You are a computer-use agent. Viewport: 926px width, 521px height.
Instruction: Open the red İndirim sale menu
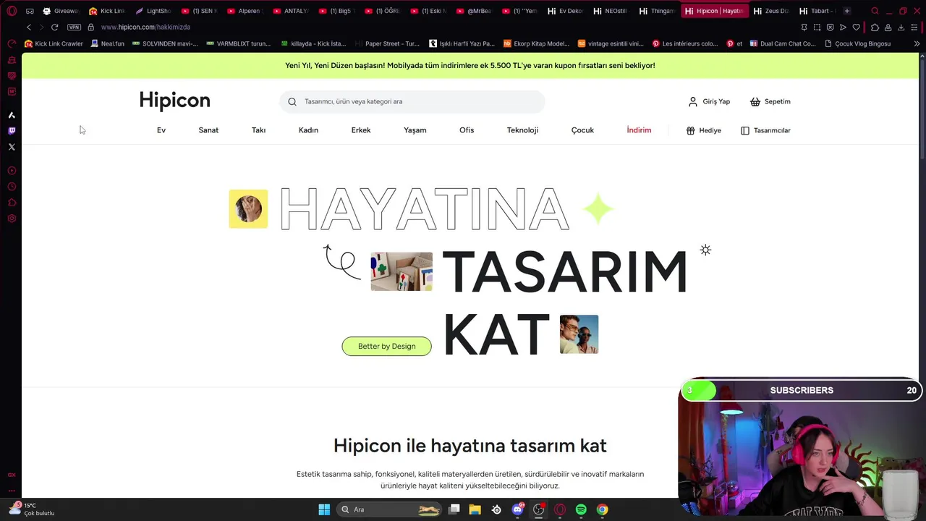coord(639,130)
